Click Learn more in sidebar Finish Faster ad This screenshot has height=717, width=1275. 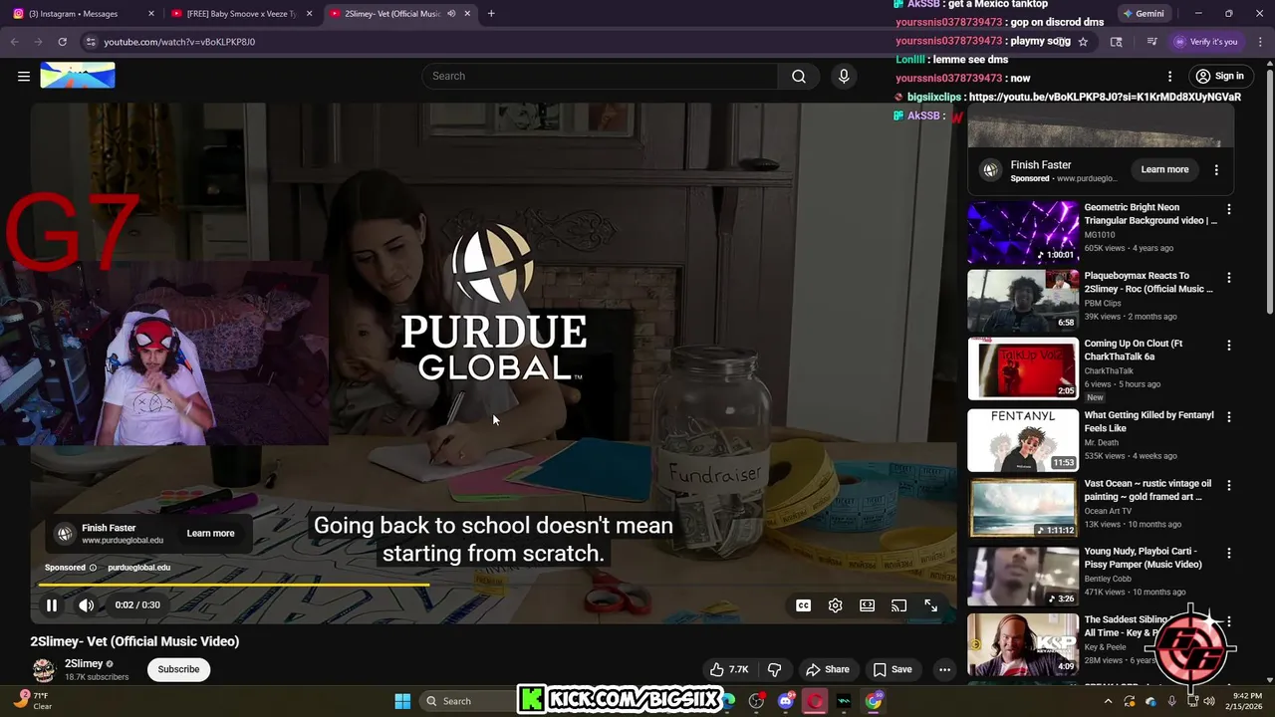point(1164,169)
